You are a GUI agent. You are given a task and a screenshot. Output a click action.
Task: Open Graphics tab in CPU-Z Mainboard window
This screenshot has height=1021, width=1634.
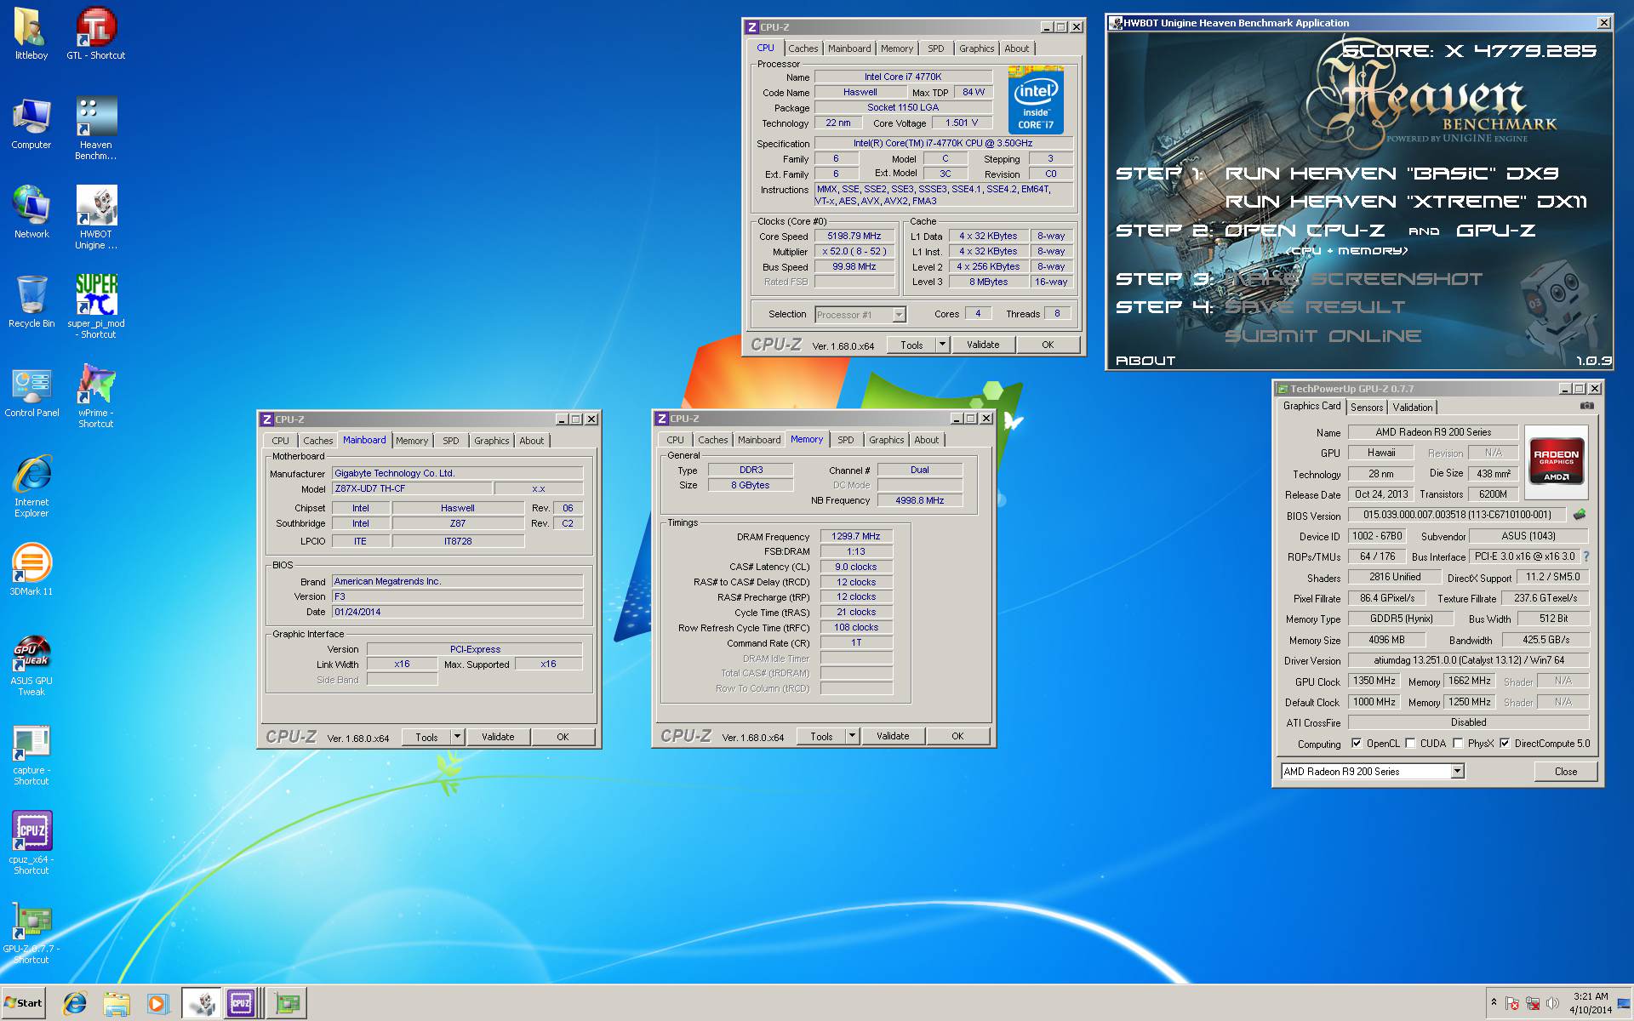click(x=492, y=441)
